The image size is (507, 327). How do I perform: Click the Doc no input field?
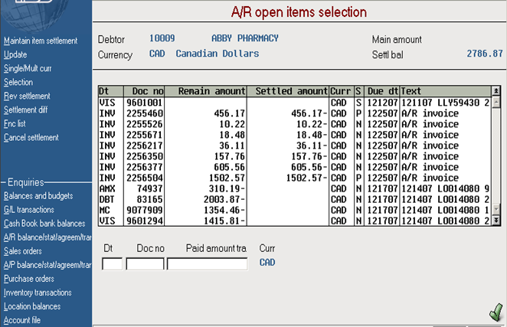145,264
